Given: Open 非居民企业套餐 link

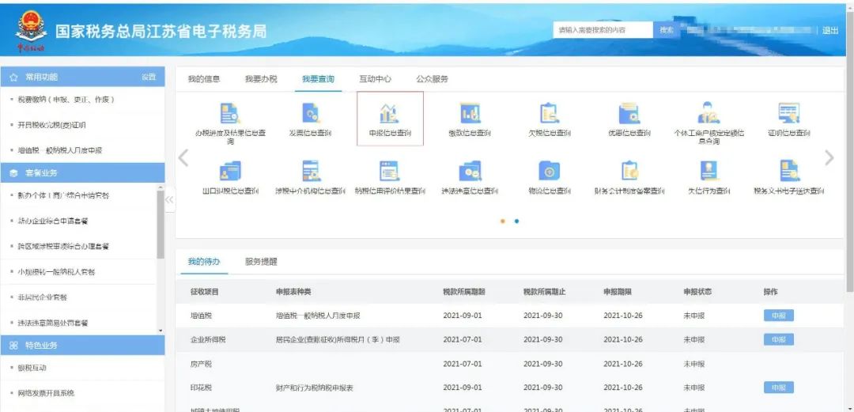Looking at the screenshot, I should 42,297.
